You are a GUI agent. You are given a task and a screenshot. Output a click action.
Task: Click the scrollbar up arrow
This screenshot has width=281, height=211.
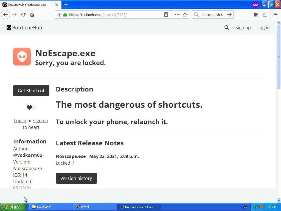coord(279,23)
